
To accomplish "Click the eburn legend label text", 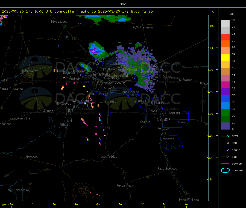I will point(236,150).
